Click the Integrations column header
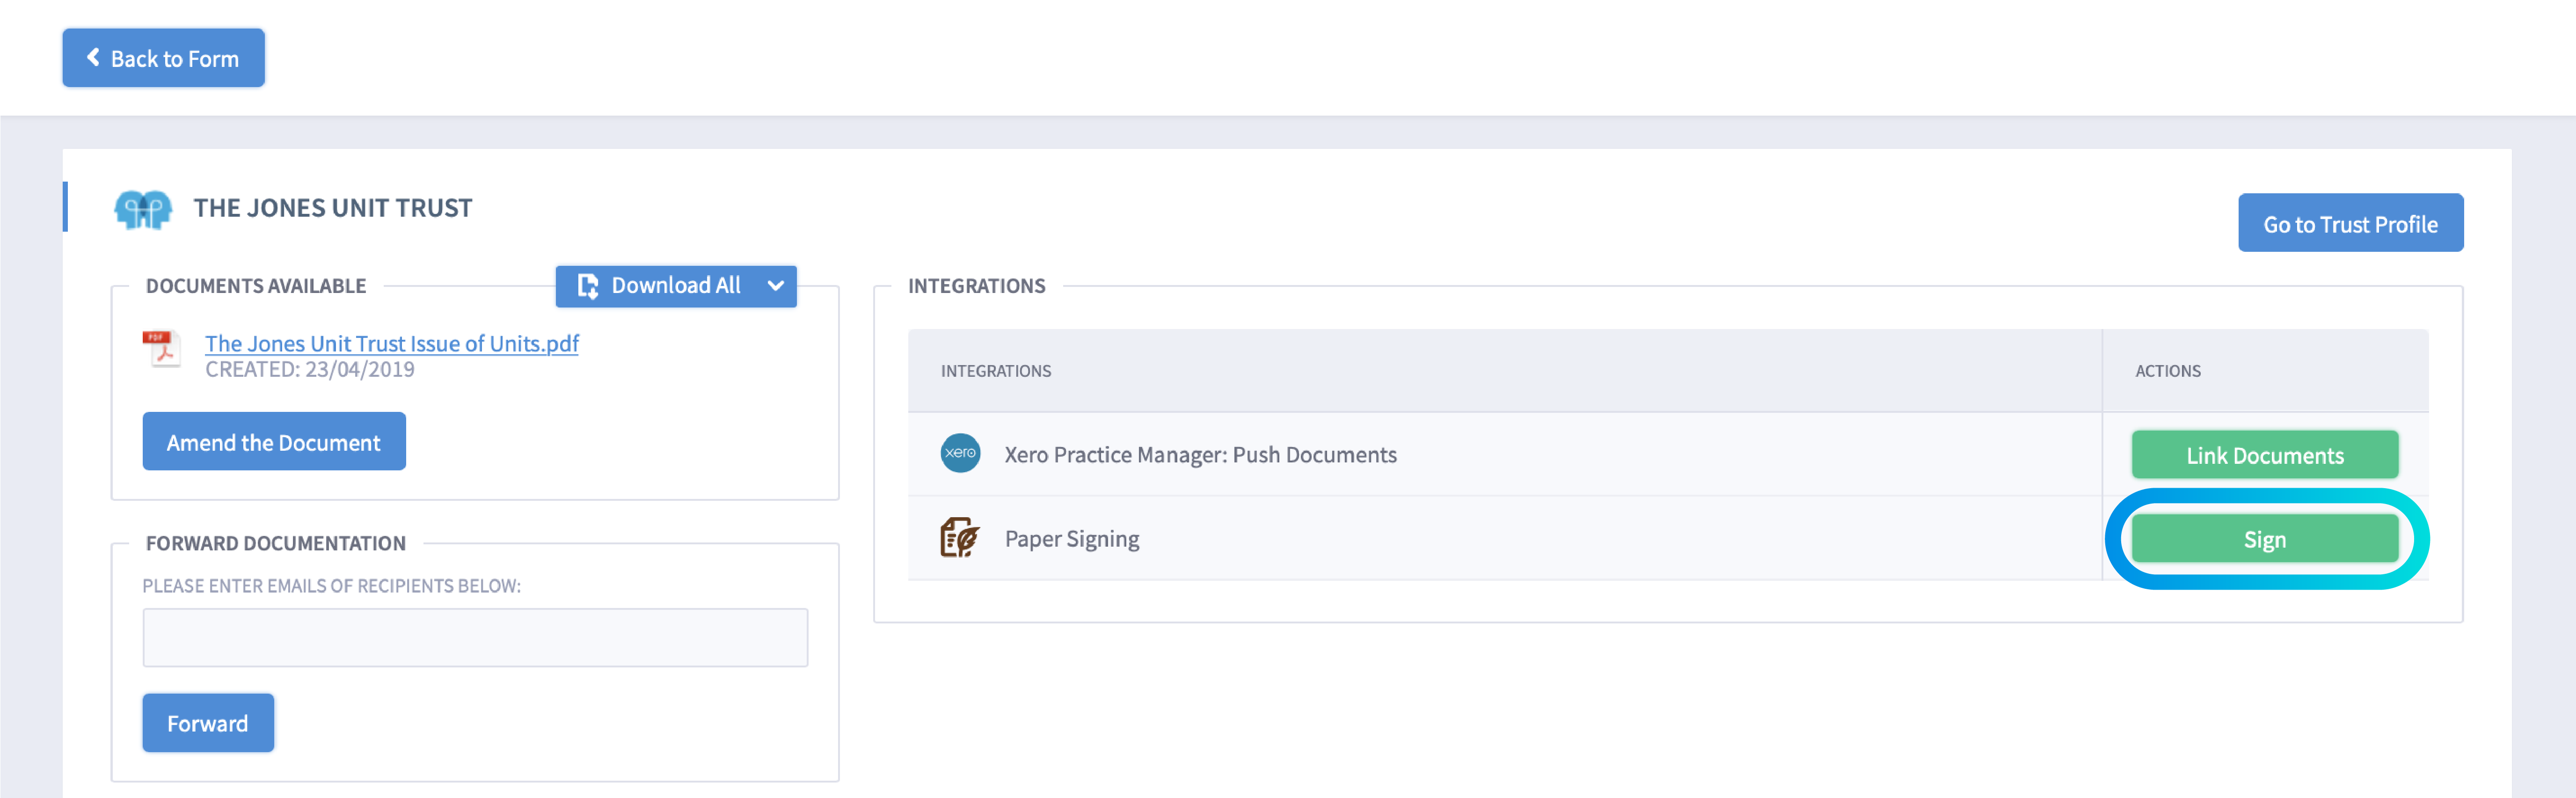The width and height of the screenshot is (2576, 798). pyautogui.click(x=995, y=371)
